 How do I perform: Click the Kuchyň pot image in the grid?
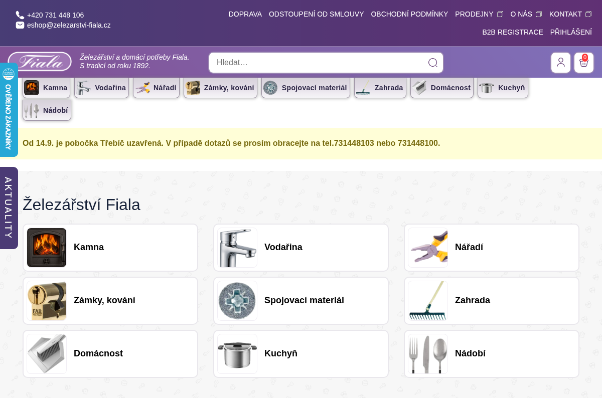(237, 354)
